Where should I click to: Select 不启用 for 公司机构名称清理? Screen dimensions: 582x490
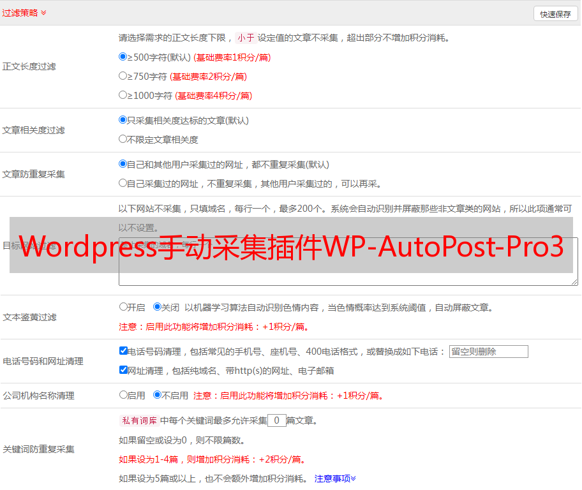(x=157, y=394)
